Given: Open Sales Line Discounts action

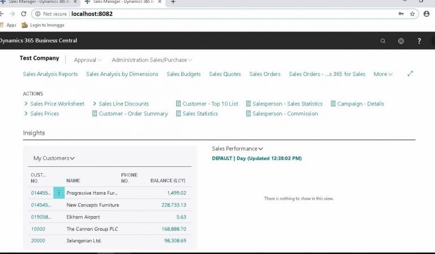Looking at the screenshot, I should [121, 104].
